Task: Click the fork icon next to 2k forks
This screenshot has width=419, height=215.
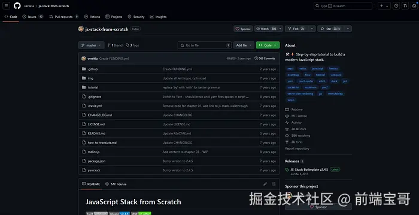Action: (x=287, y=142)
